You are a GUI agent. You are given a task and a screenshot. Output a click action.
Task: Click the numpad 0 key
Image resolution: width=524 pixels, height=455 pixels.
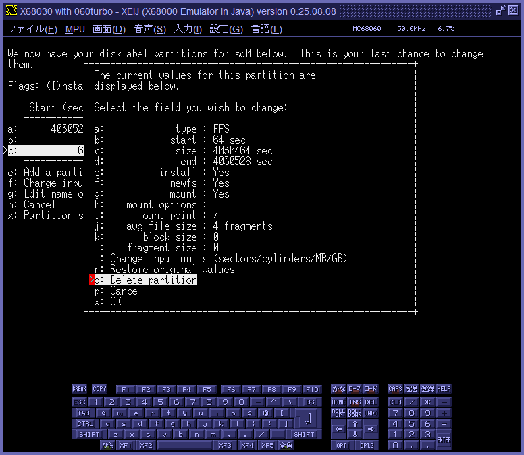[x=395, y=445]
